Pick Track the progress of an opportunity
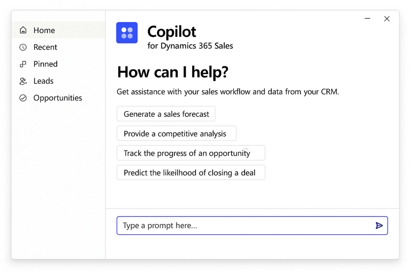The width and height of the screenshot is (410, 273). [191, 153]
